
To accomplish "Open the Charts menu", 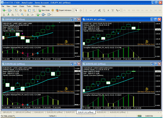I will 22,6.
